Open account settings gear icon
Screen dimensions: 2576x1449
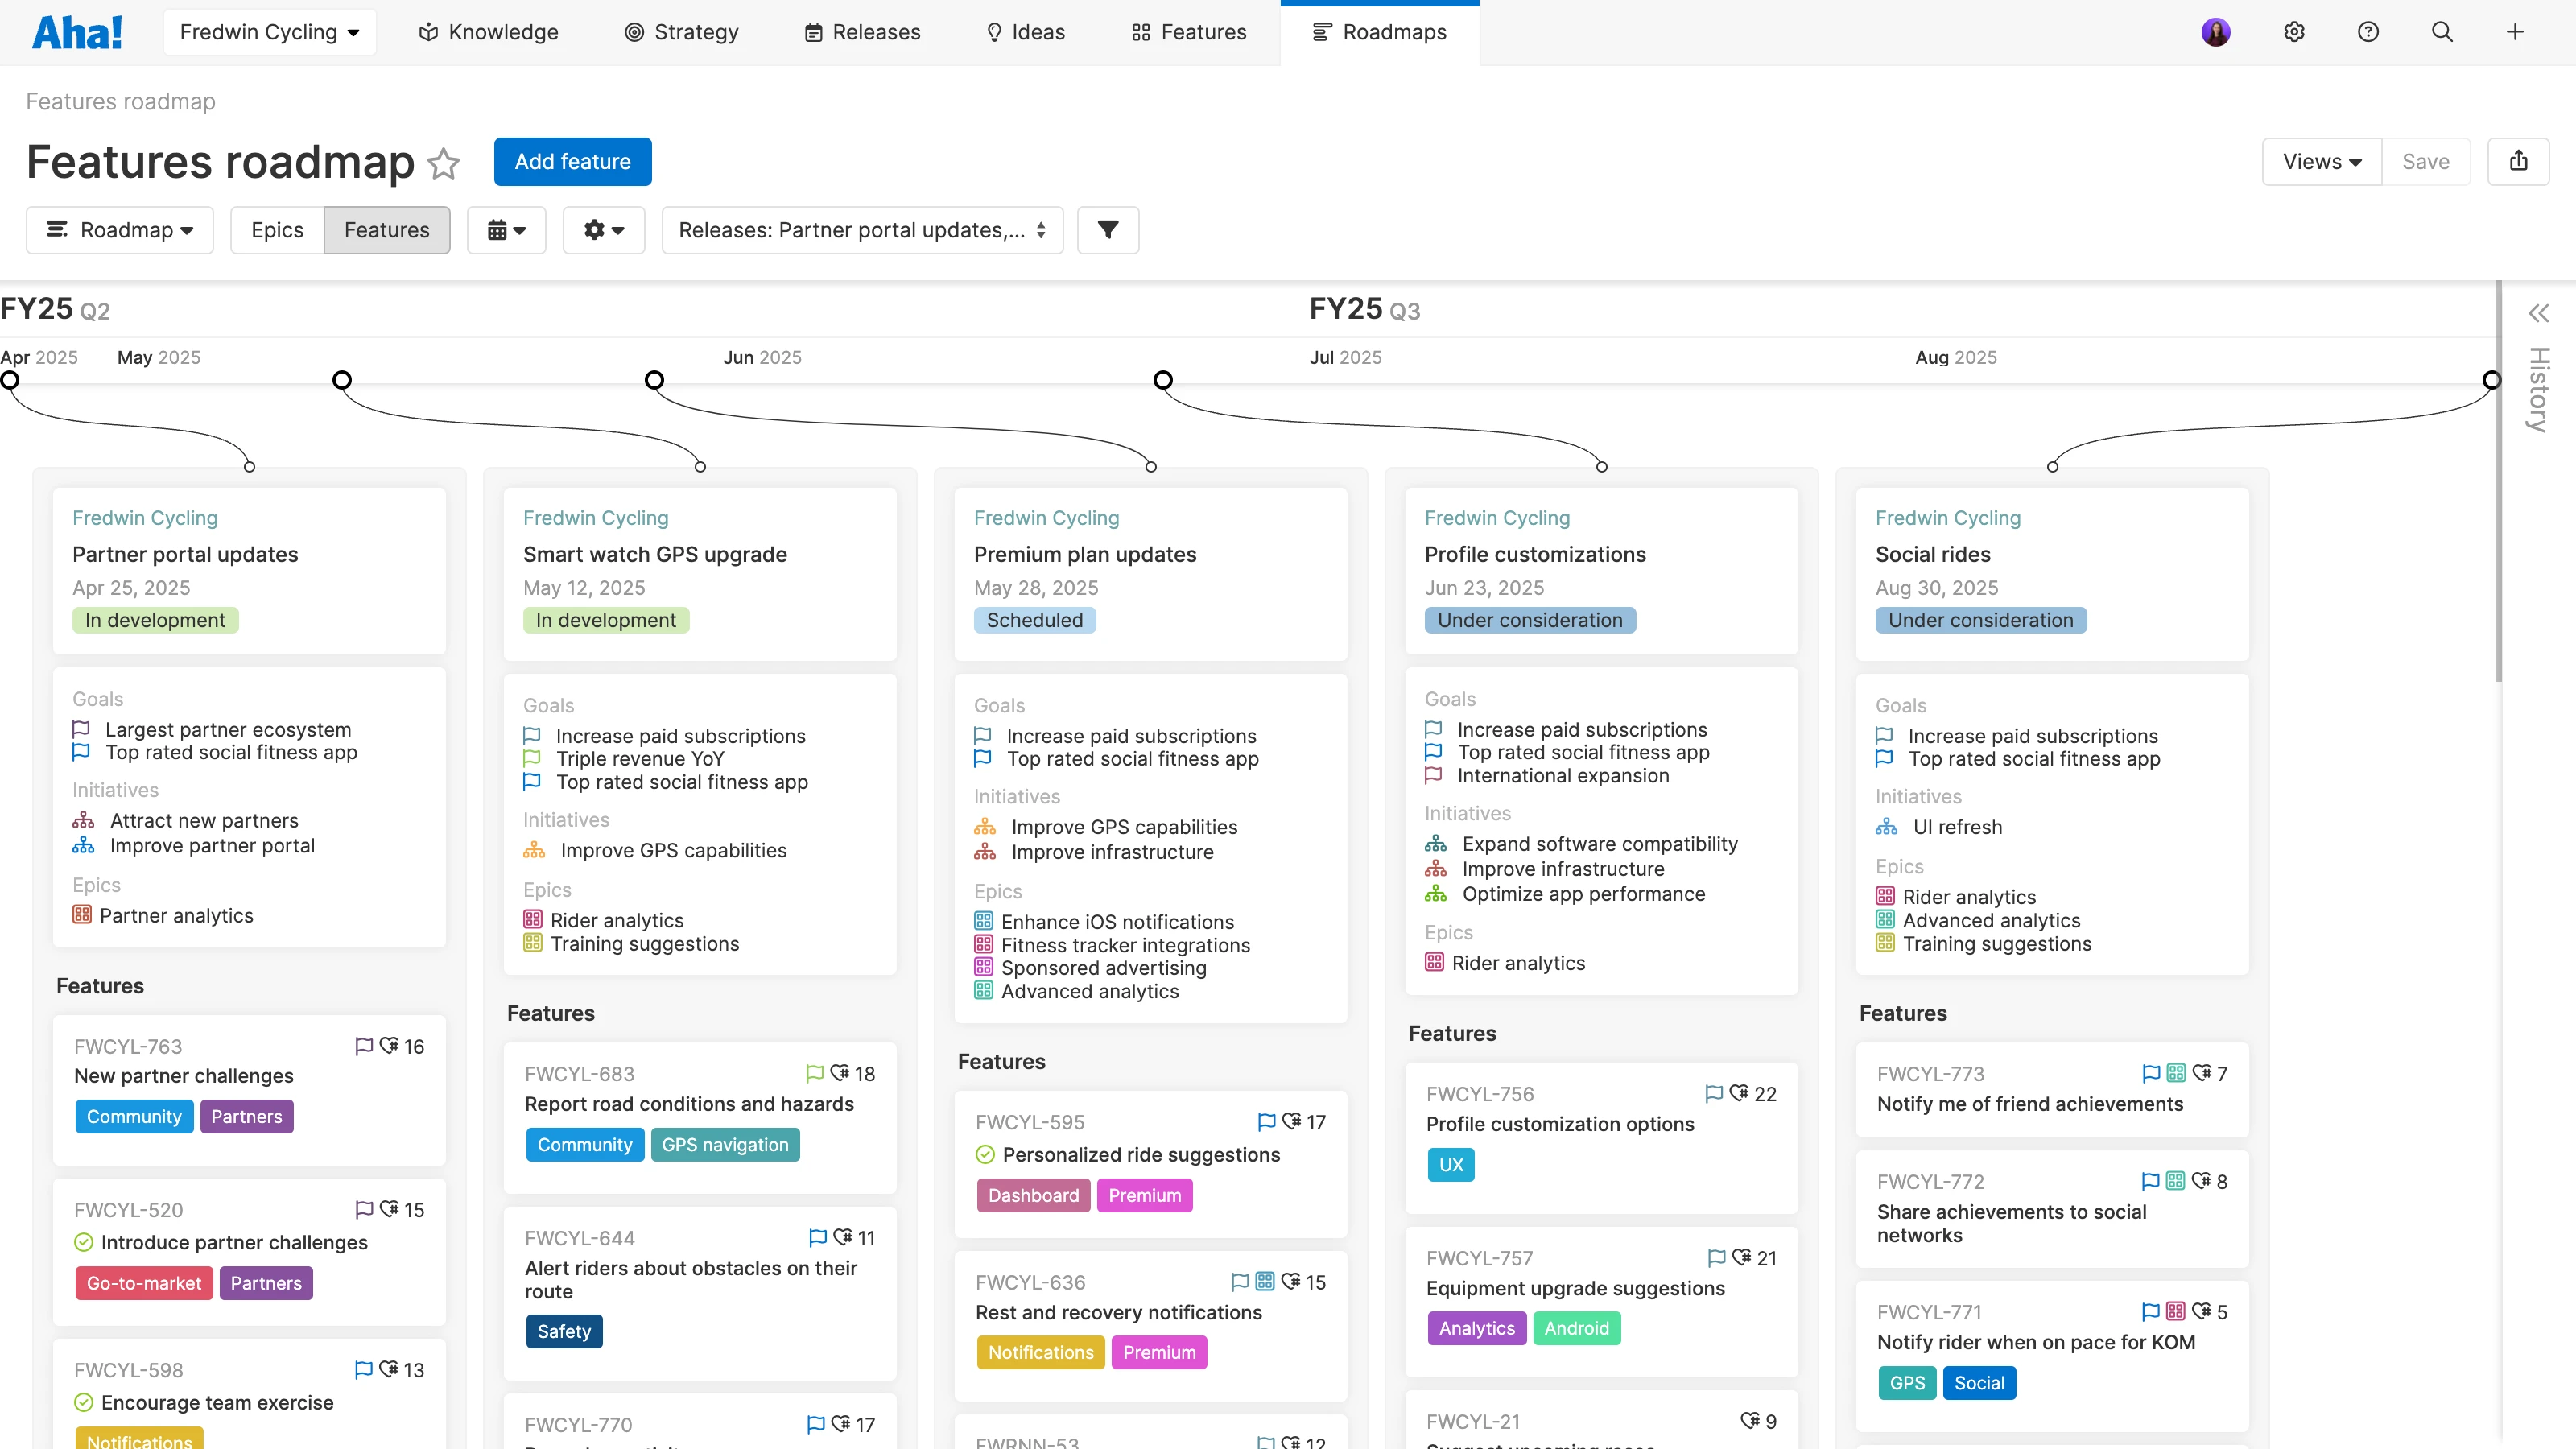coord(2294,32)
